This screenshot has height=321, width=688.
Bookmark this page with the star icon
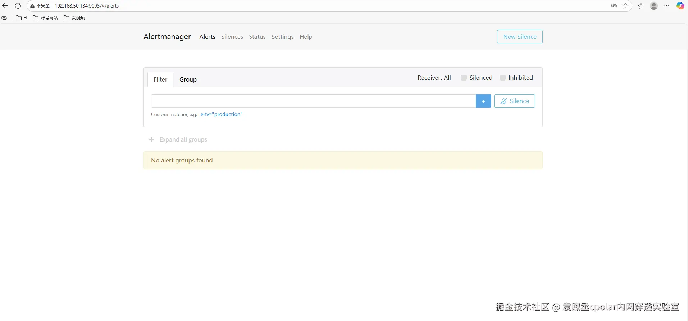[x=625, y=6]
